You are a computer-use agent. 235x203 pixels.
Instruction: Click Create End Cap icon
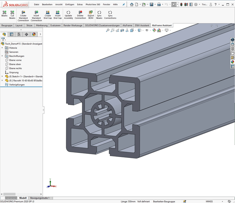48,15
